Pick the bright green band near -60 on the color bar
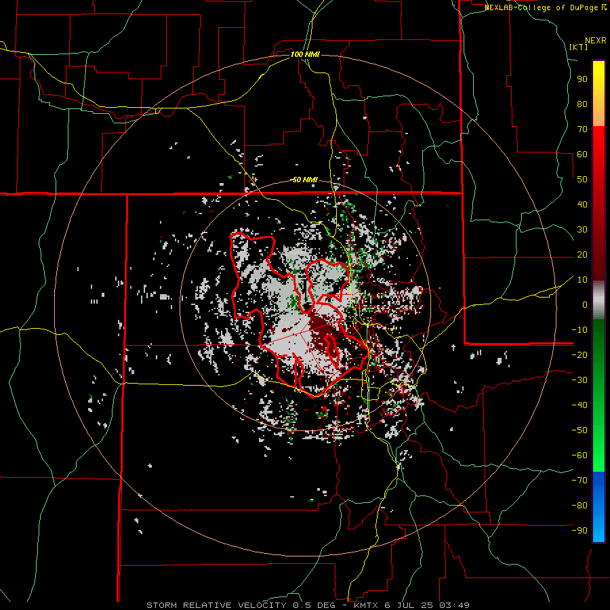610x610 pixels. tap(598, 455)
